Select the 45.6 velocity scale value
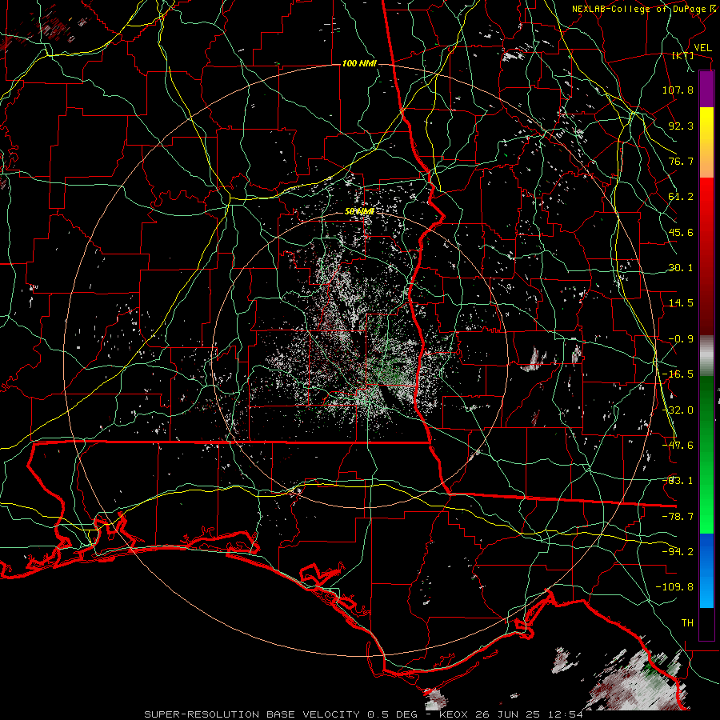 point(681,232)
